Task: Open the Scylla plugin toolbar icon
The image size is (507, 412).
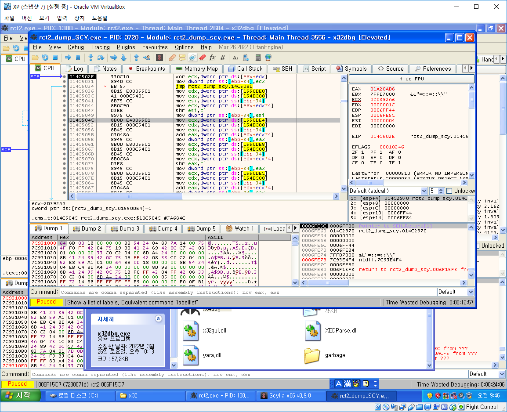Action: point(159,58)
